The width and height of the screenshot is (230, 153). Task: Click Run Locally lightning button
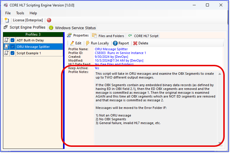pyautogui.click(x=97, y=43)
